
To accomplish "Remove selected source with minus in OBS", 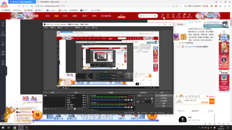I will [71, 109].
